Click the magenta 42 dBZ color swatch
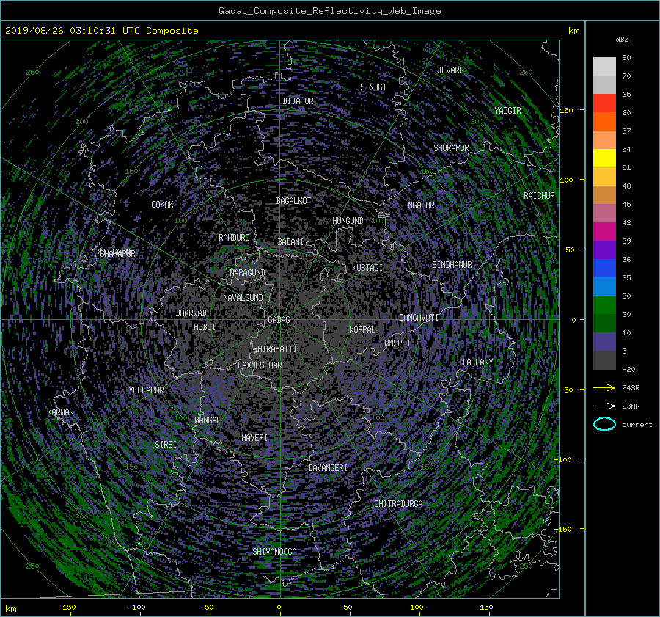 (604, 231)
